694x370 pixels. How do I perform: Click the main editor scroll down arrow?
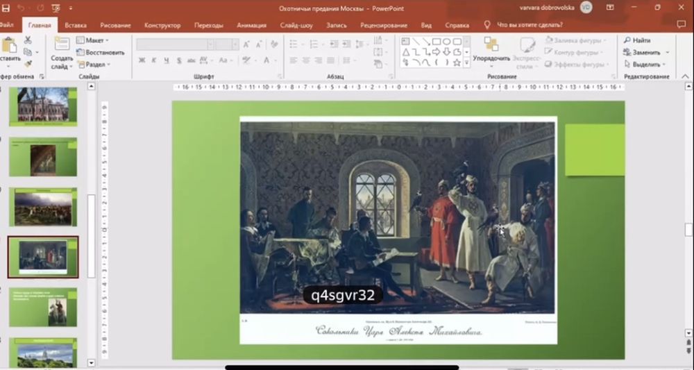click(x=688, y=333)
